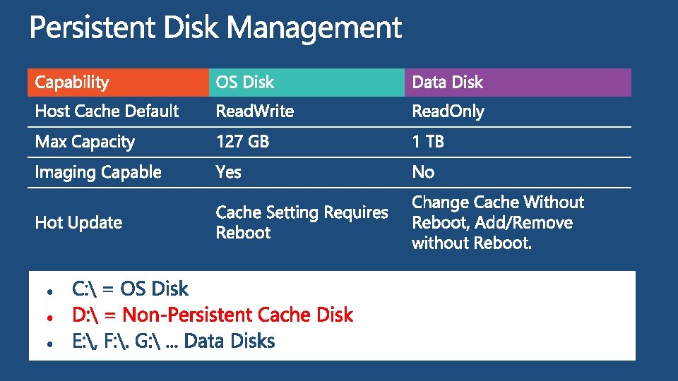Click the ReadOnly cell
This screenshot has height=381, width=678.
click(448, 111)
